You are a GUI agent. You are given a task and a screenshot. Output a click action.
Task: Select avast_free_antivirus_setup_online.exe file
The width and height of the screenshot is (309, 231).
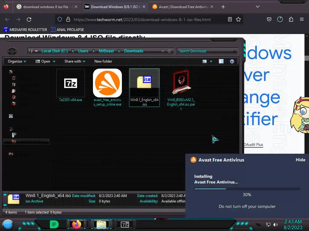[x=107, y=88]
